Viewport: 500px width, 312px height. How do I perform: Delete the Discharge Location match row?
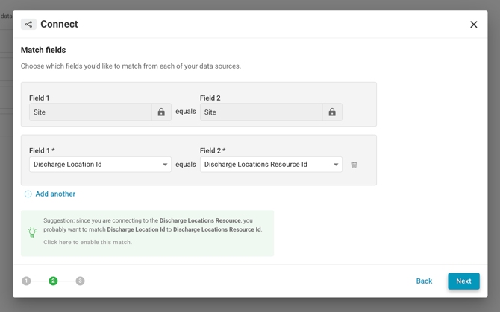click(x=354, y=165)
